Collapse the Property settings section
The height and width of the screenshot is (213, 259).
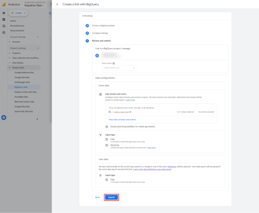[38, 48]
